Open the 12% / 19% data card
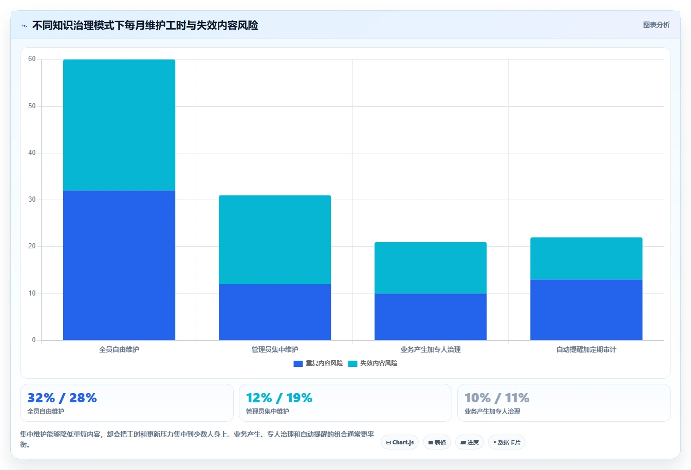691x470 pixels. (345, 403)
